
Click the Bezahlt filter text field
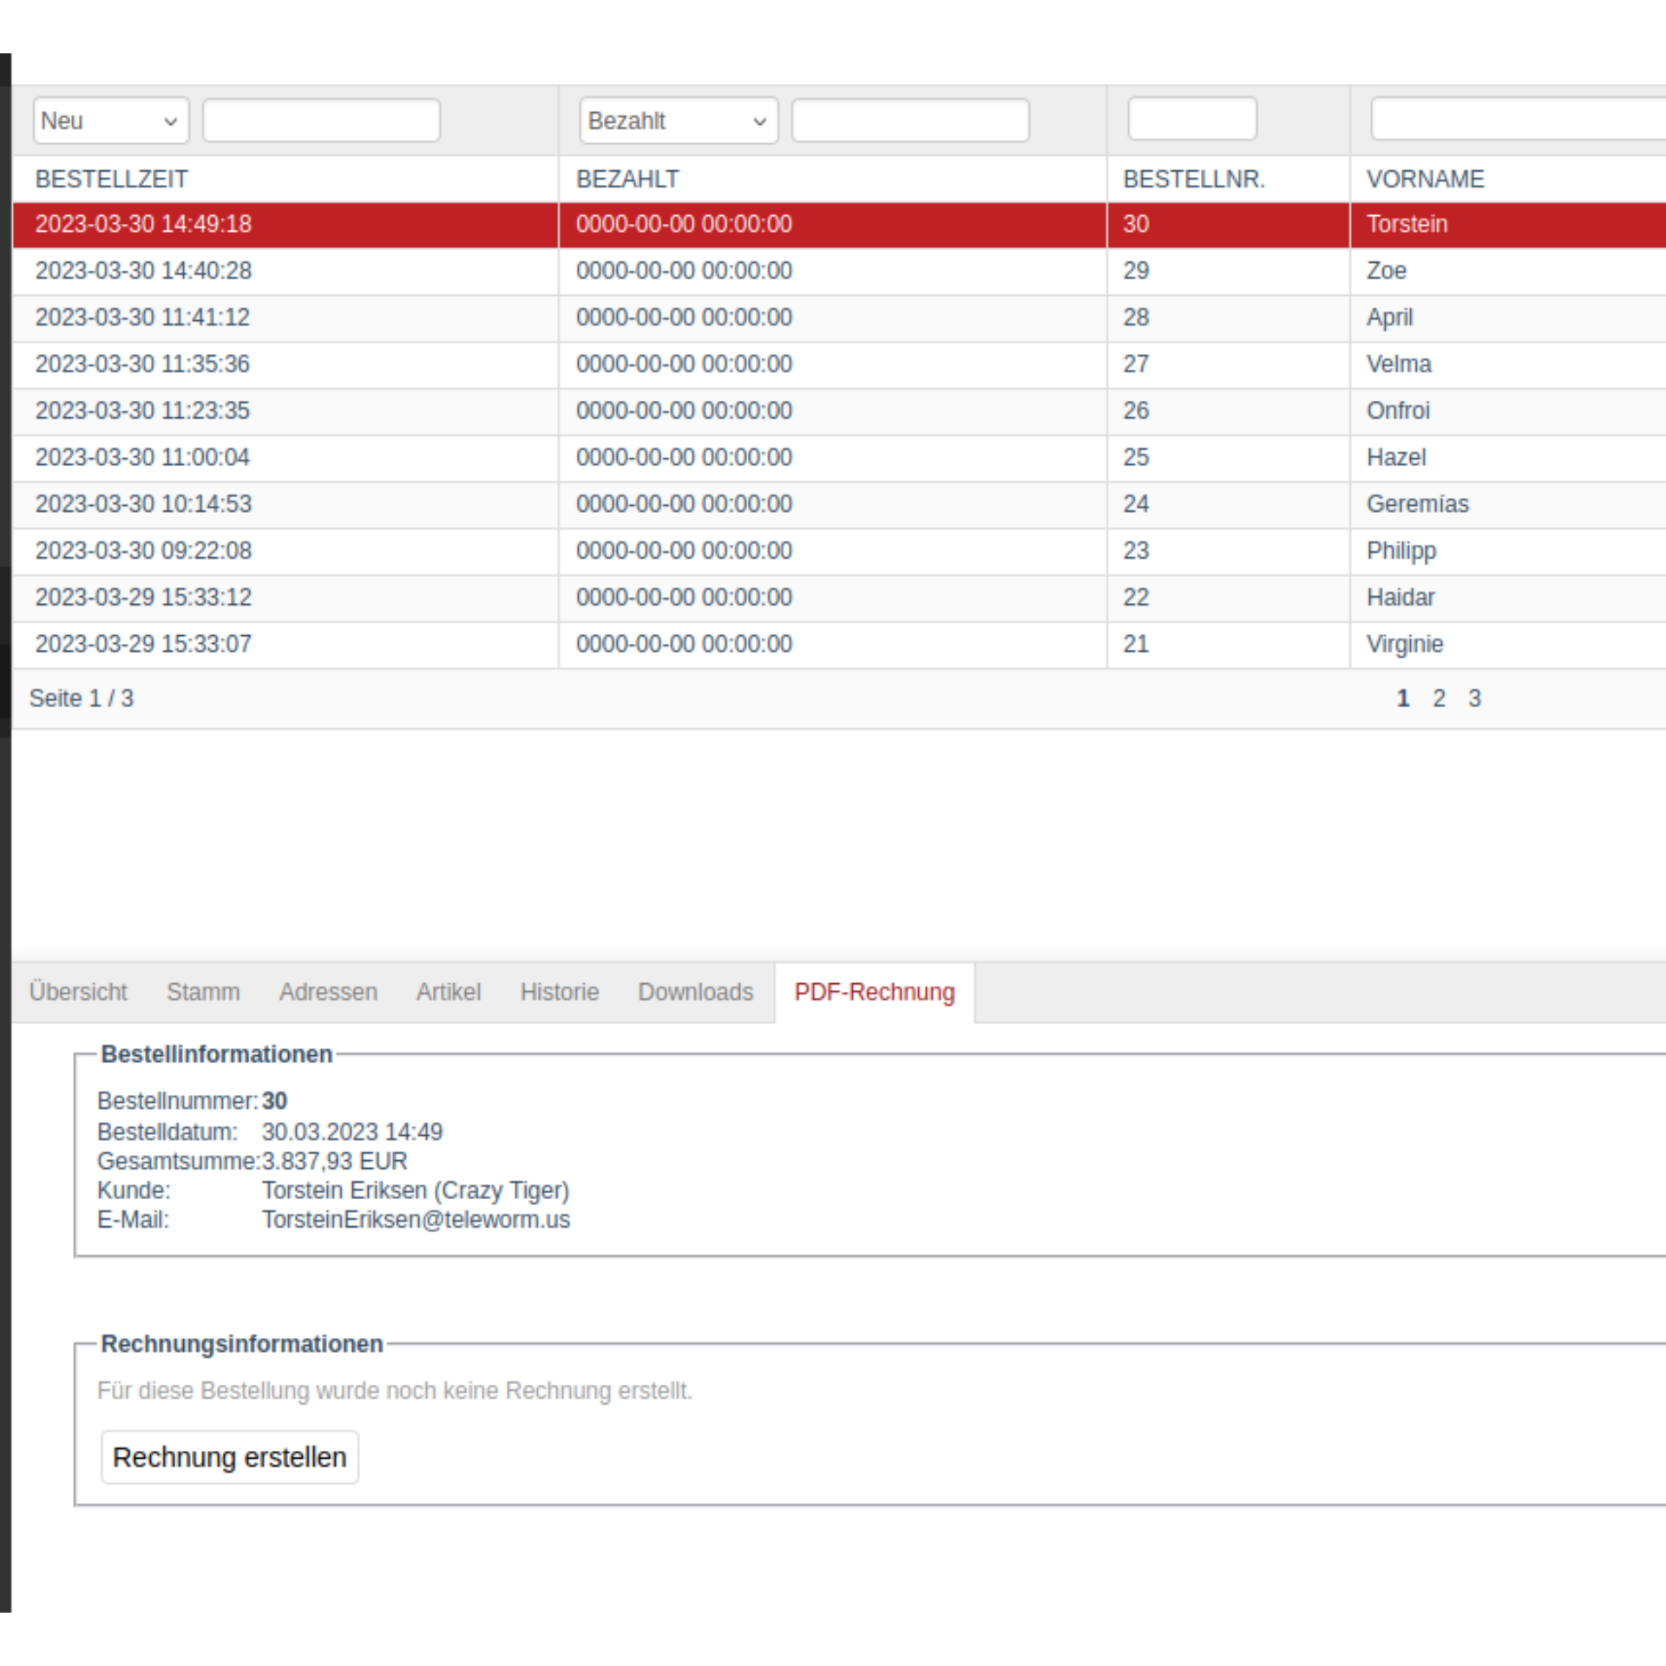coord(909,121)
